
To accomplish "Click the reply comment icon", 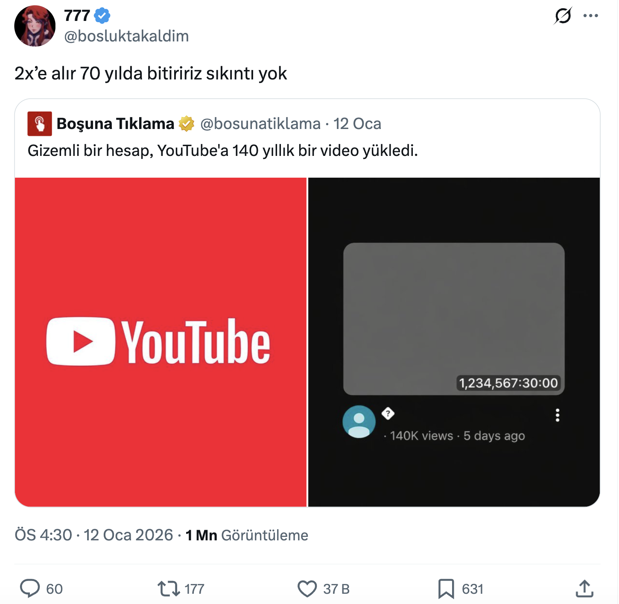I will pyautogui.click(x=30, y=588).
